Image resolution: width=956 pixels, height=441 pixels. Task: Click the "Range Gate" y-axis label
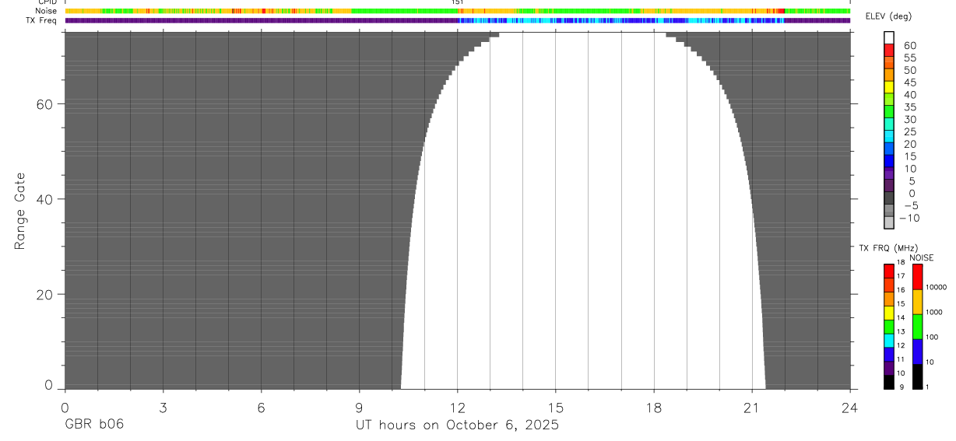tap(20, 211)
